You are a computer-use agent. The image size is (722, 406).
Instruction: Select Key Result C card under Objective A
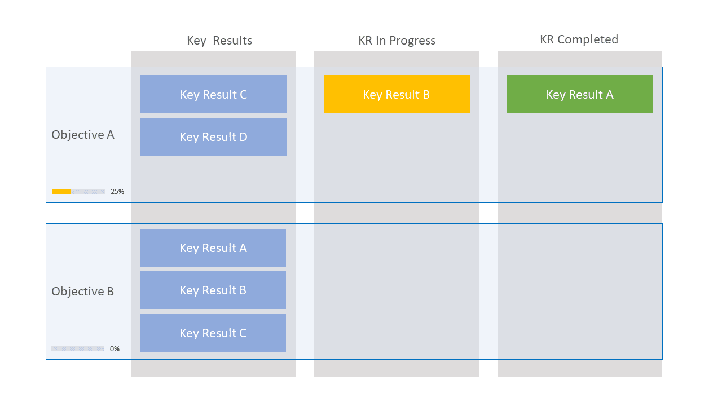point(213,94)
